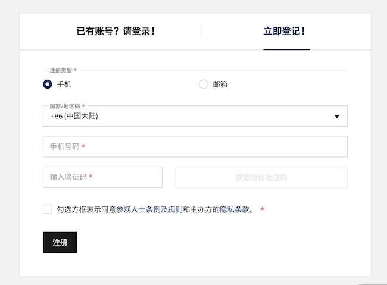Select the 立即登记！ tab
This screenshot has height=285, width=387.
[286, 32]
